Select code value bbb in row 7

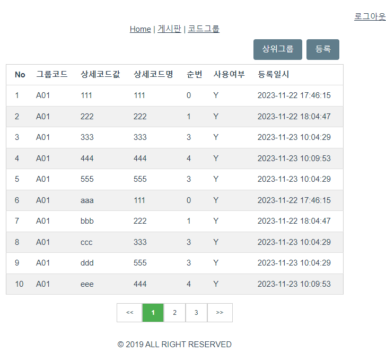(87, 221)
